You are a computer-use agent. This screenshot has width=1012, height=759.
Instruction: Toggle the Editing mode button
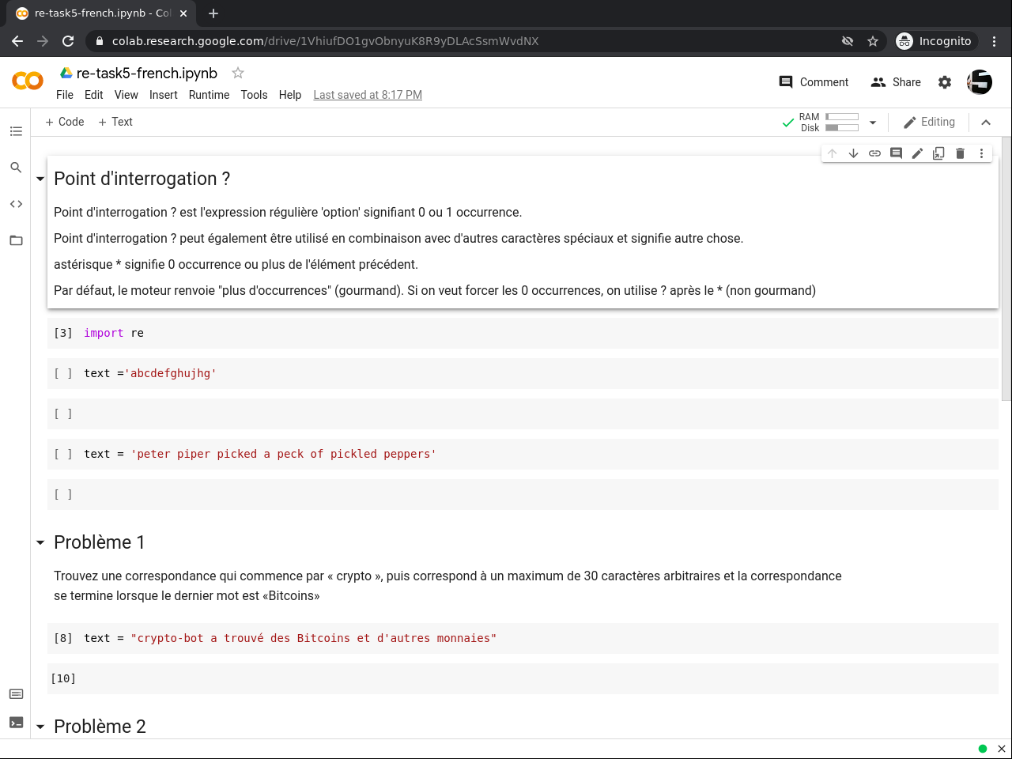click(929, 123)
